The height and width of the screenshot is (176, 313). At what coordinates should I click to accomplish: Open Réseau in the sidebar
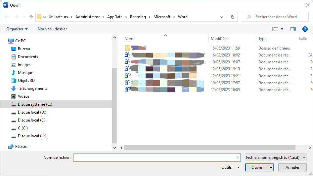[x=21, y=147]
